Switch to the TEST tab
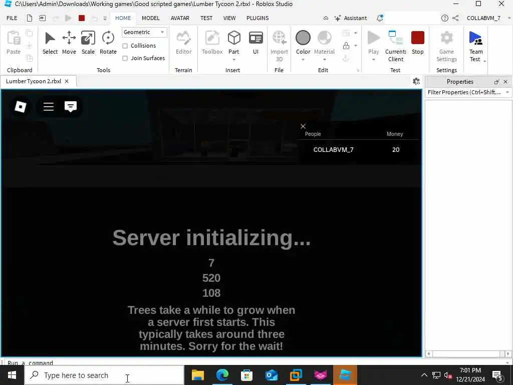Screen dimensions: 513x385 tap(206, 18)
